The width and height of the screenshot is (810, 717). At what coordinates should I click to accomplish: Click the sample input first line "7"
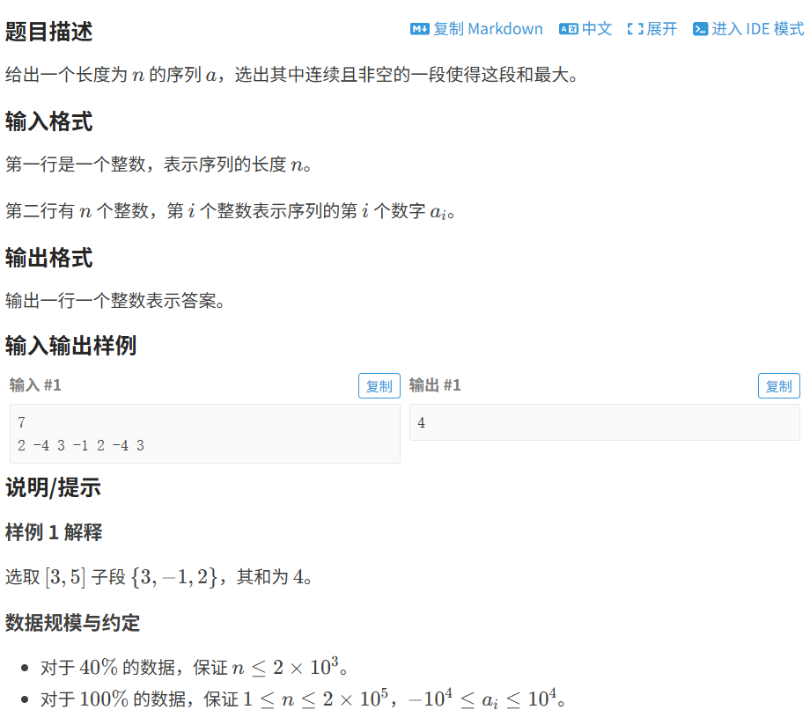pos(21,423)
